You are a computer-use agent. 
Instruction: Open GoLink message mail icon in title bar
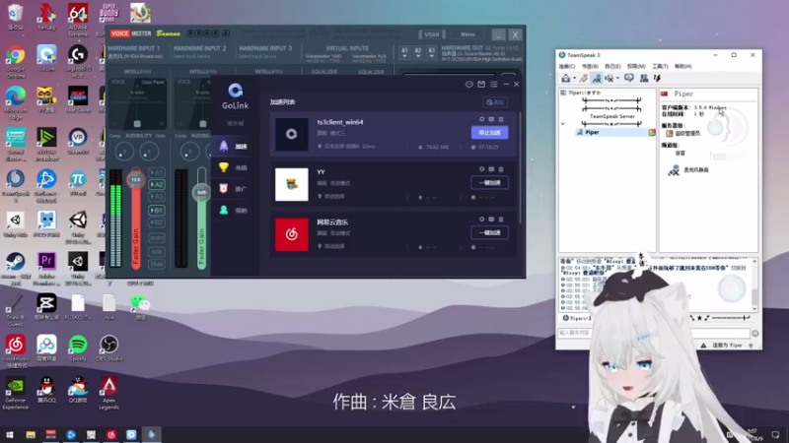tap(481, 85)
